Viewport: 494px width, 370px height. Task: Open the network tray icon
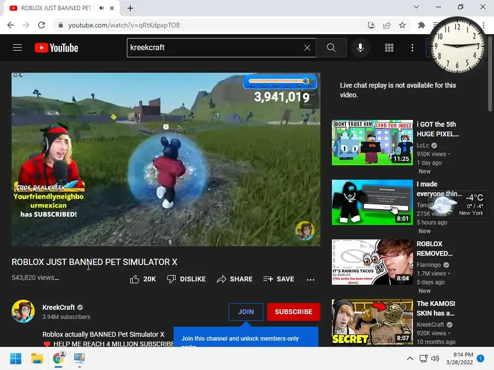(x=423, y=358)
